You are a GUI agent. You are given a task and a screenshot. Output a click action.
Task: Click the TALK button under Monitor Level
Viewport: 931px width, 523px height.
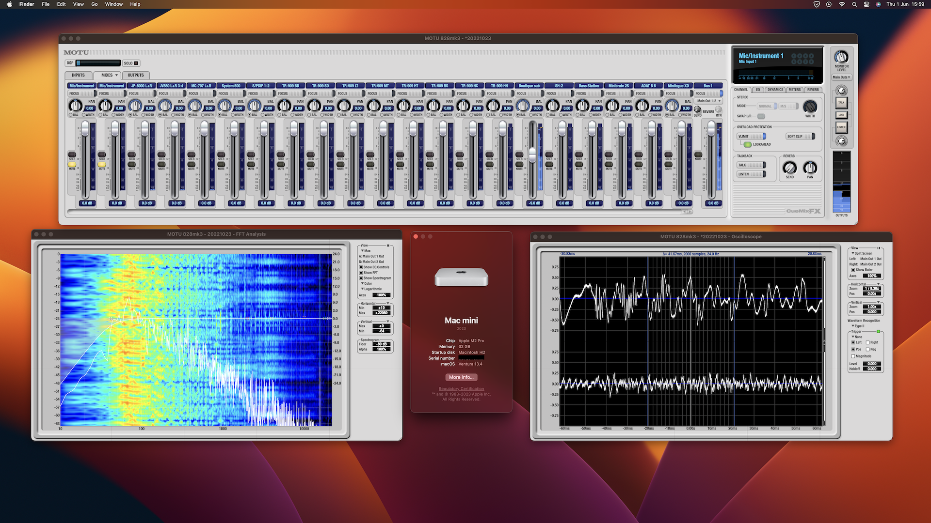(x=841, y=102)
